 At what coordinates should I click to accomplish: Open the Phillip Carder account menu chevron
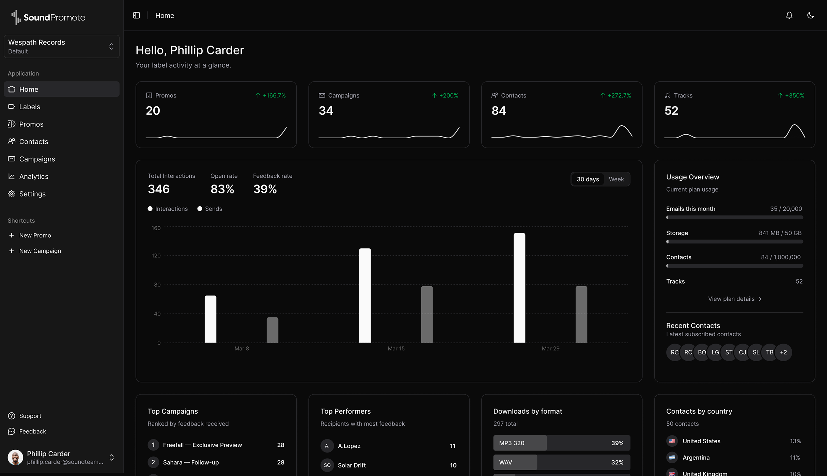(x=111, y=457)
